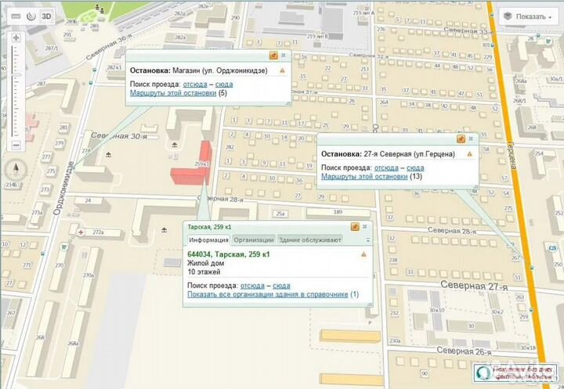Zoom in with the plus button

pyautogui.click(x=16, y=37)
